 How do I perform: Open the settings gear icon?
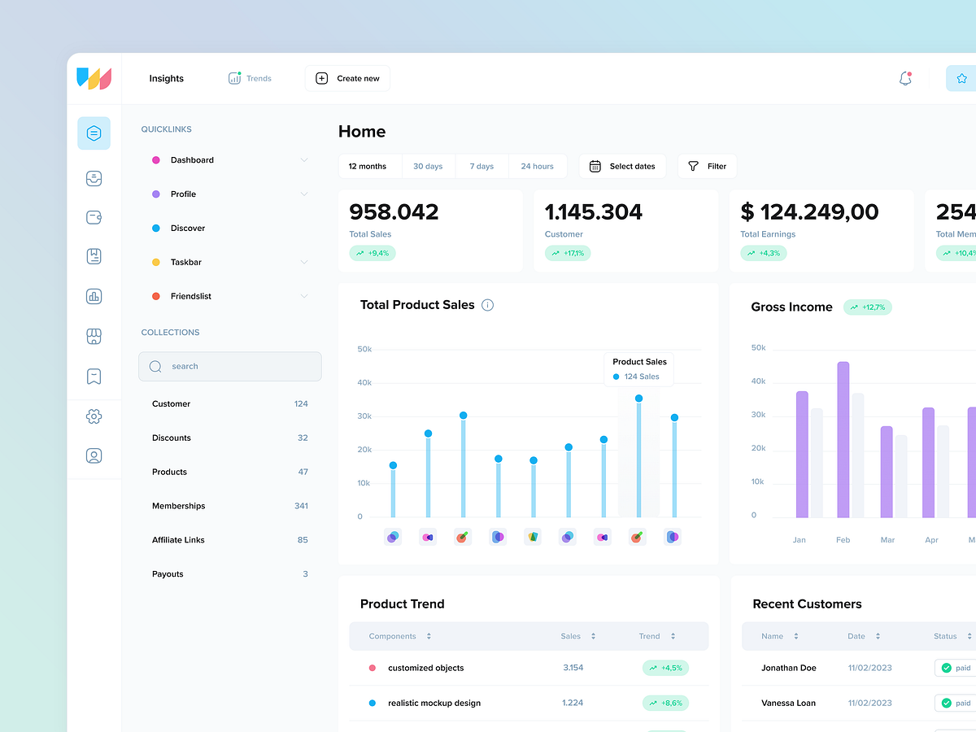point(94,416)
